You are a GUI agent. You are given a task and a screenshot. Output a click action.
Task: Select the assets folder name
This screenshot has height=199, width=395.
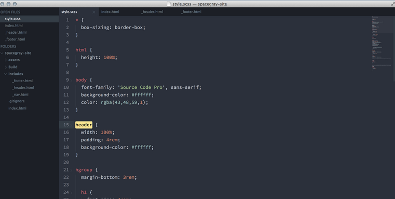tap(14, 60)
